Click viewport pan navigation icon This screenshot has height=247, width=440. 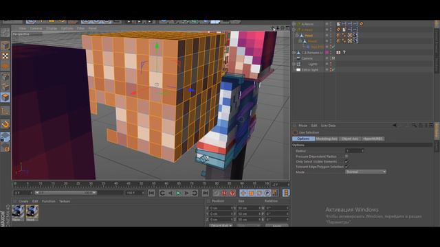(x=273, y=27)
